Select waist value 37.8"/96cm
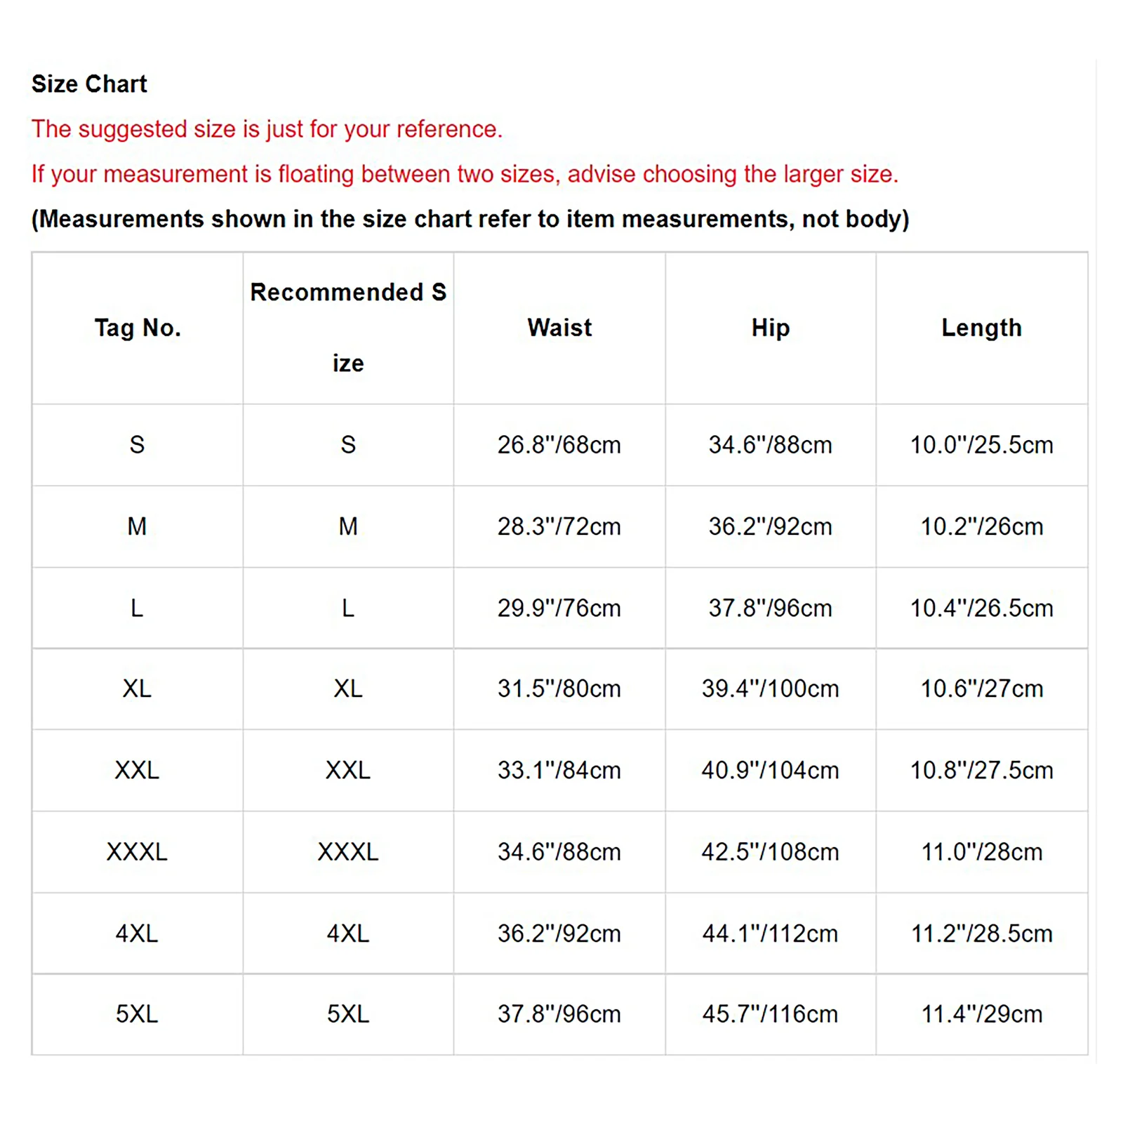1123x1123 pixels. pos(559,1014)
